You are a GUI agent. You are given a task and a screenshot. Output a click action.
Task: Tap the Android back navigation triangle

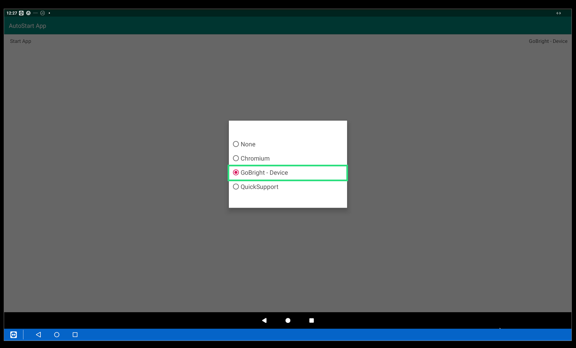point(264,320)
